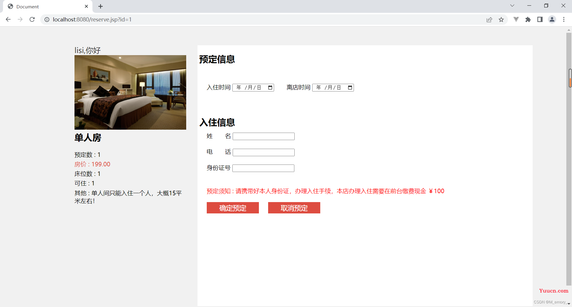This screenshot has height=307, width=572.
Task: Switch to the Document tab
Action: (x=45, y=7)
